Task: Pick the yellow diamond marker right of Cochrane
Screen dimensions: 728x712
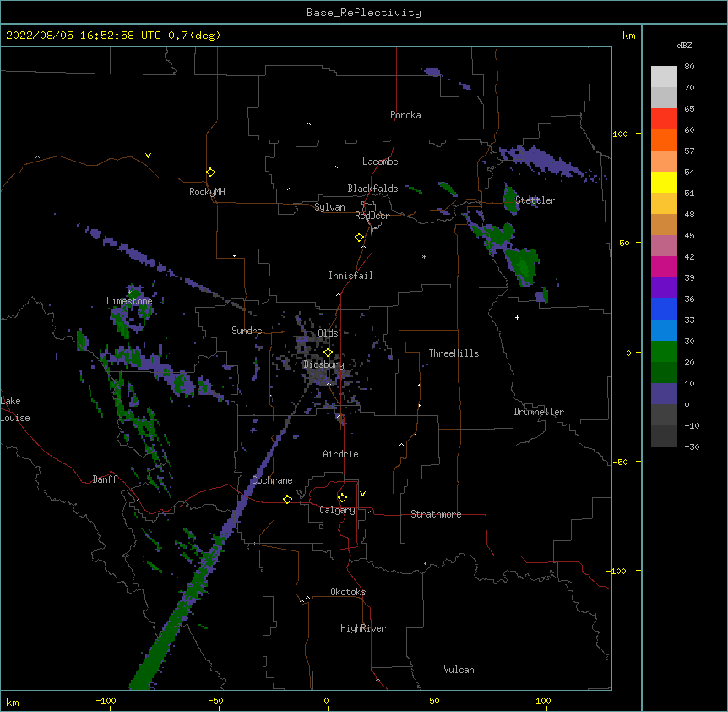Action: coord(287,499)
